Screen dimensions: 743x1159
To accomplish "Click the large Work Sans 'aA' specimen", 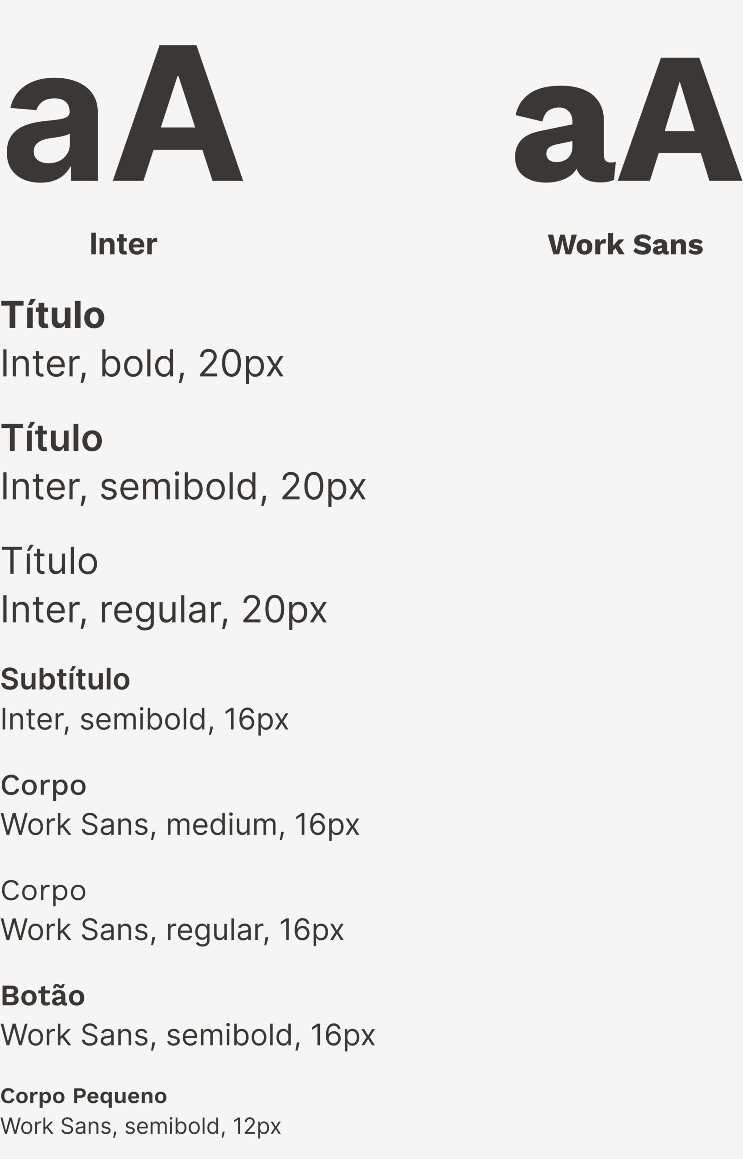I will pyautogui.click(x=628, y=120).
